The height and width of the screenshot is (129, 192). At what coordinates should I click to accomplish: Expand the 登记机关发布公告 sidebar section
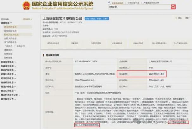(x=10, y=95)
